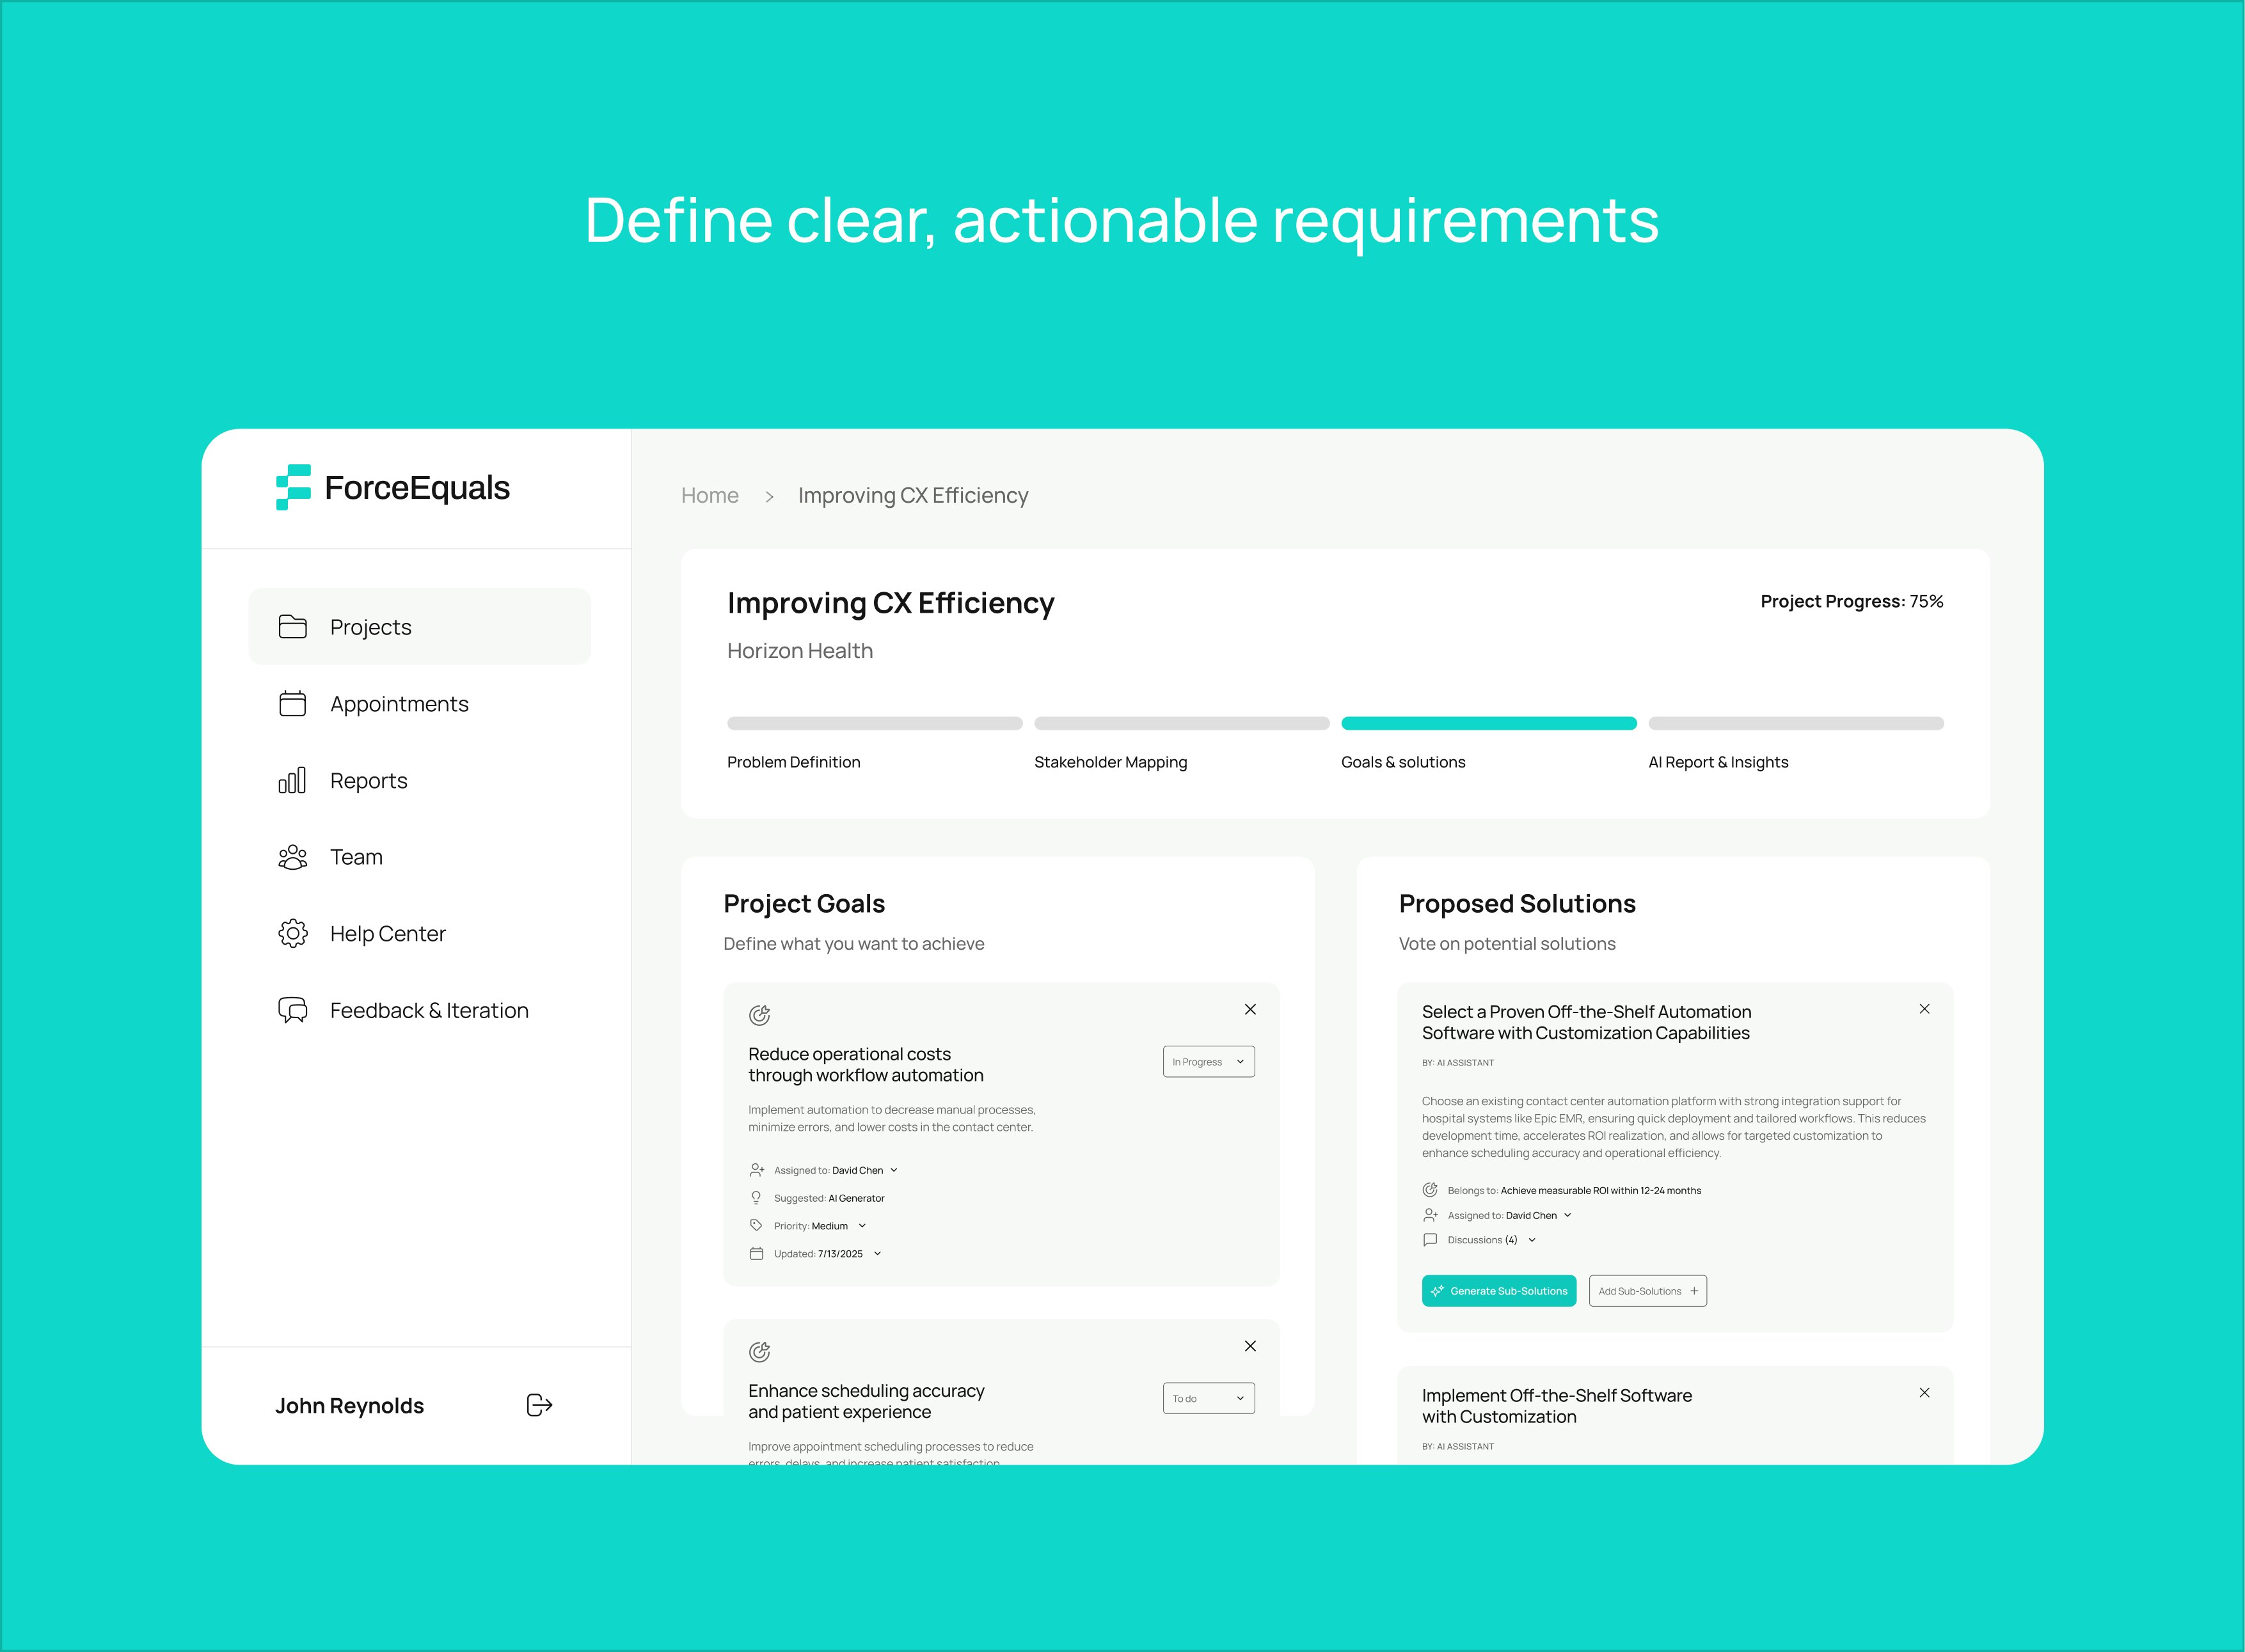
Task: Click the ForceEquals logo icon
Action: pos(293,487)
